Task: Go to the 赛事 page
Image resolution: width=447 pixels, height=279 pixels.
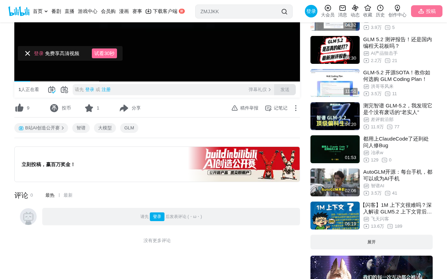Action: pyautogui.click(x=137, y=11)
